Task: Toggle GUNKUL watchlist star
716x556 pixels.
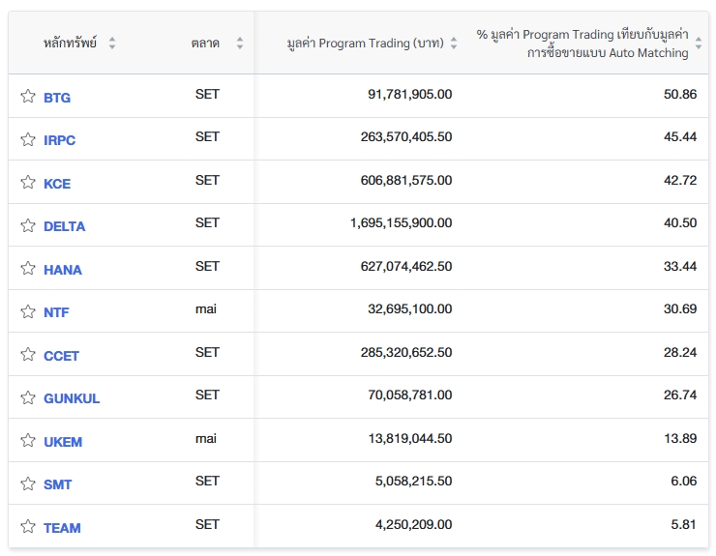Action: pyautogui.click(x=28, y=397)
